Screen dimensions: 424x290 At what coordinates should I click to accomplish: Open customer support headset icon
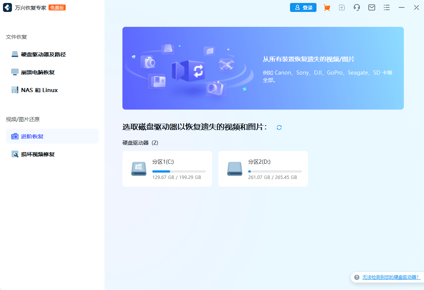click(x=357, y=7)
